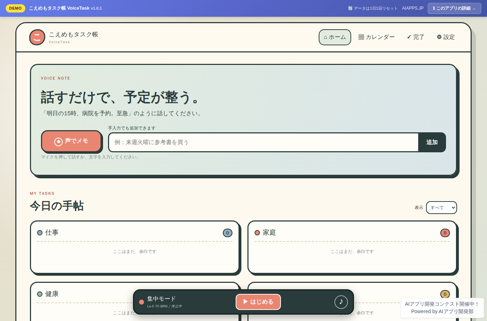
Task: Click the 今日の手帖 heading
Action: [x=57, y=206]
